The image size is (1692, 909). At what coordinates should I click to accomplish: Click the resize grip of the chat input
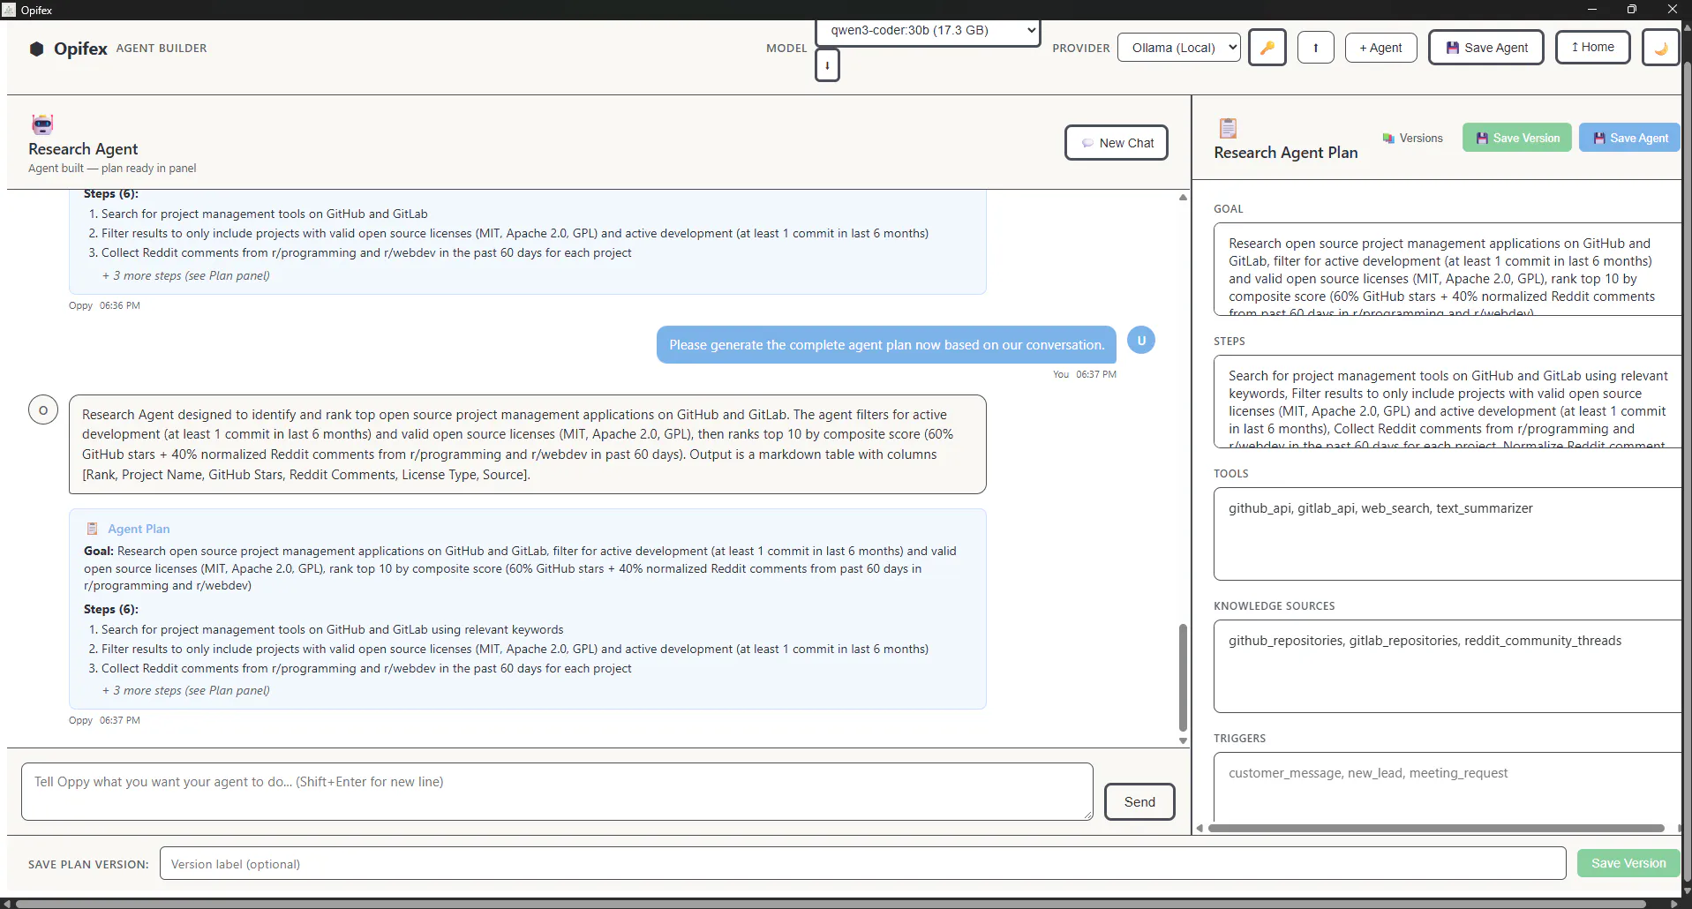tap(1088, 815)
